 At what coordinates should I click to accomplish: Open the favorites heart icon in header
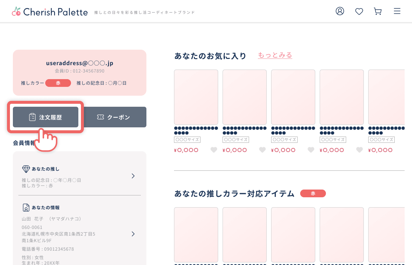(359, 11)
